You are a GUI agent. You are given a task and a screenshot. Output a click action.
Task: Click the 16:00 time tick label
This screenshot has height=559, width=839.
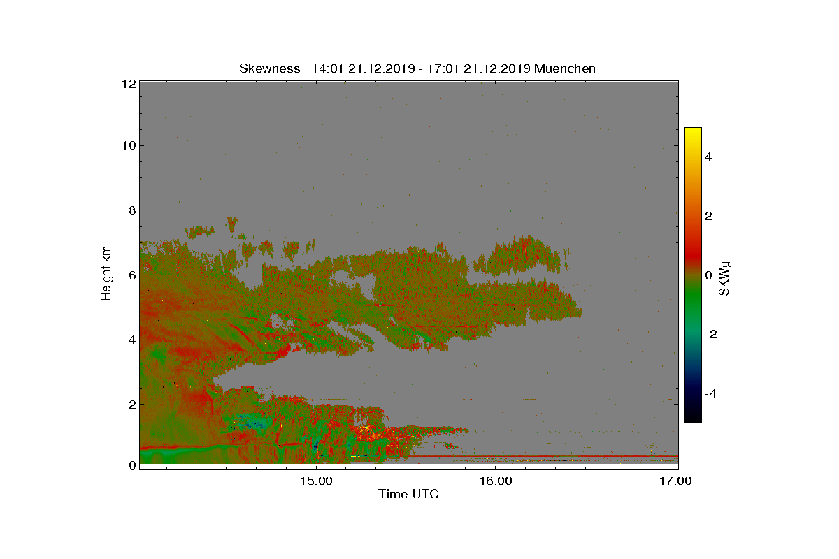pyautogui.click(x=496, y=481)
